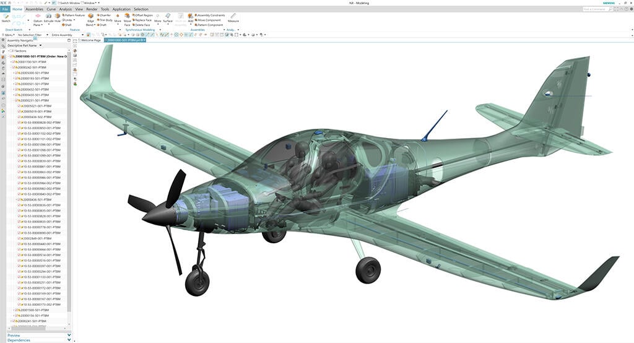Click the Pattern Feature button

[x=74, y=15]
